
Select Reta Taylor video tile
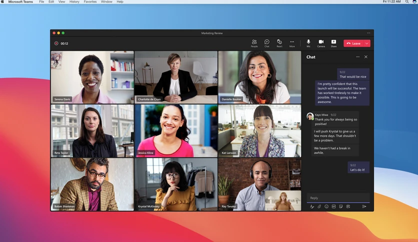(92, 131)
